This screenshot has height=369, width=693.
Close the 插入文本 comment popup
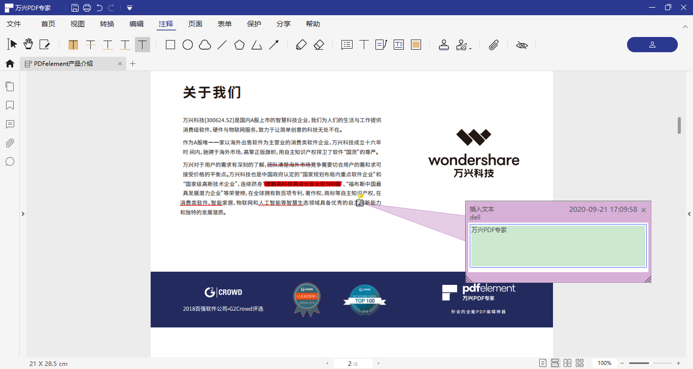click(643, 209)
